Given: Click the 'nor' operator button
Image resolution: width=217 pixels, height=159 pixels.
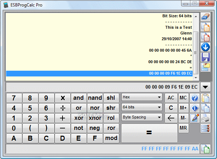Looking at the screenshot, I should pyautogui.click(x=95, y=108).
